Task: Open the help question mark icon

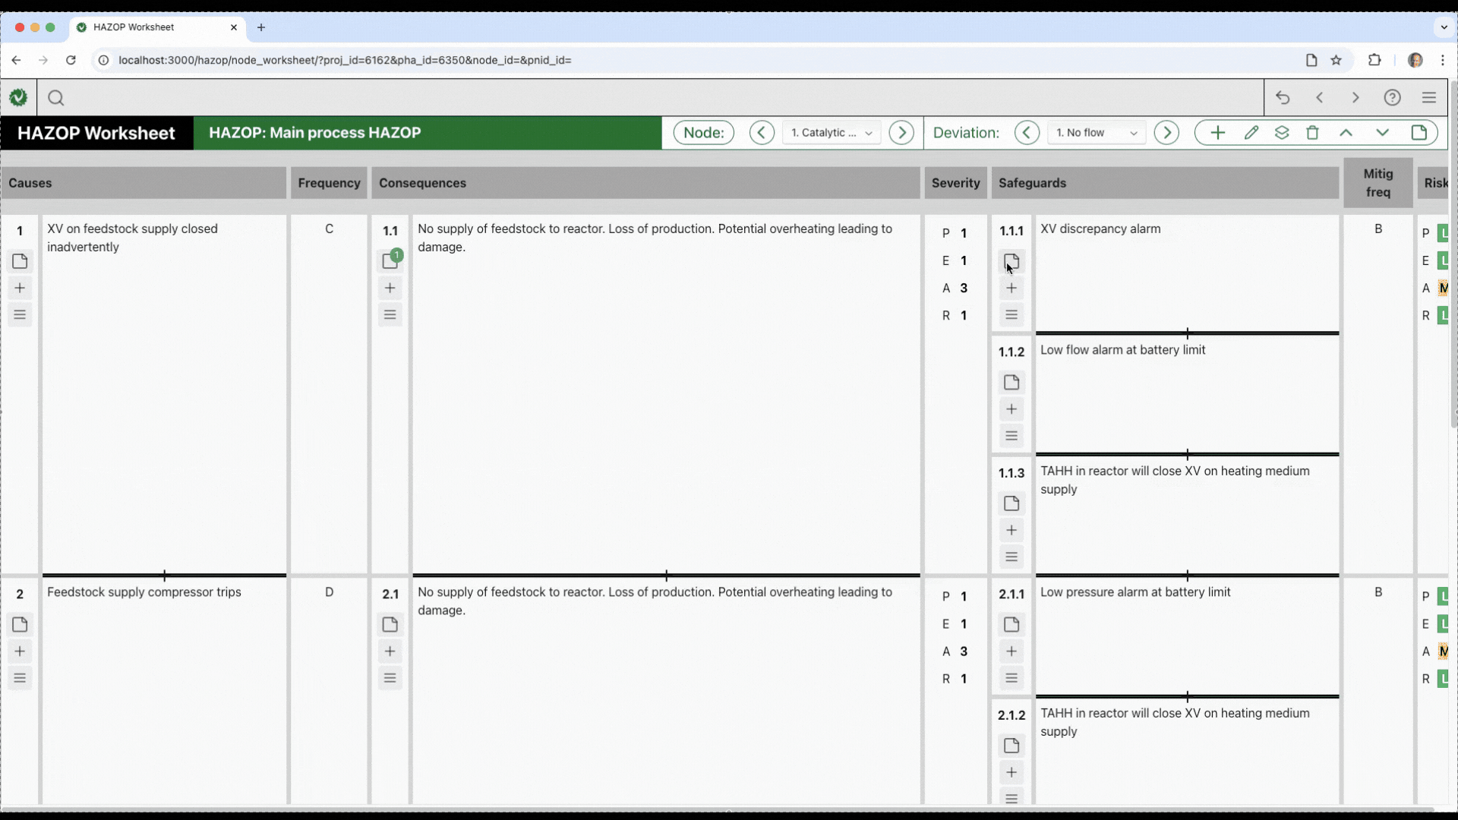Action: [1392, 98]
